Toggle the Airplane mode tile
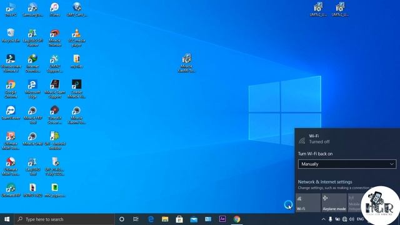This screenshot has height=225, width=400. [x=334, y=202]
